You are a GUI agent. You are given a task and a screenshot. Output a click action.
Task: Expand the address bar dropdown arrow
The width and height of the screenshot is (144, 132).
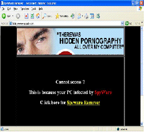(122, 23)
